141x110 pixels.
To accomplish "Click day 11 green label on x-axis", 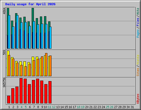I will 50,107.
